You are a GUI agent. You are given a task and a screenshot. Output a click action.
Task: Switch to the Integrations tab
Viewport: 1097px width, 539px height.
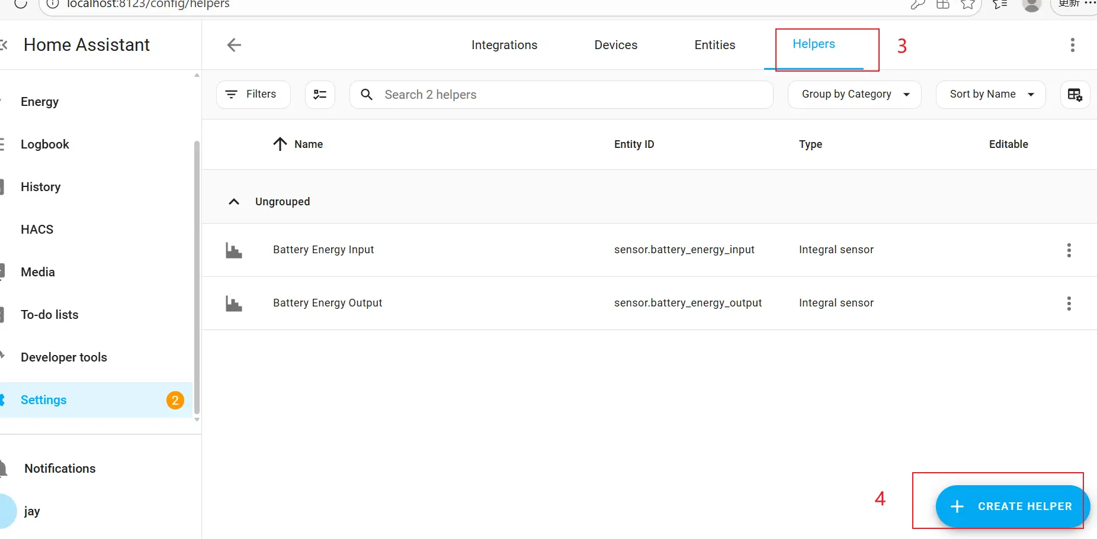pos(504,45)
